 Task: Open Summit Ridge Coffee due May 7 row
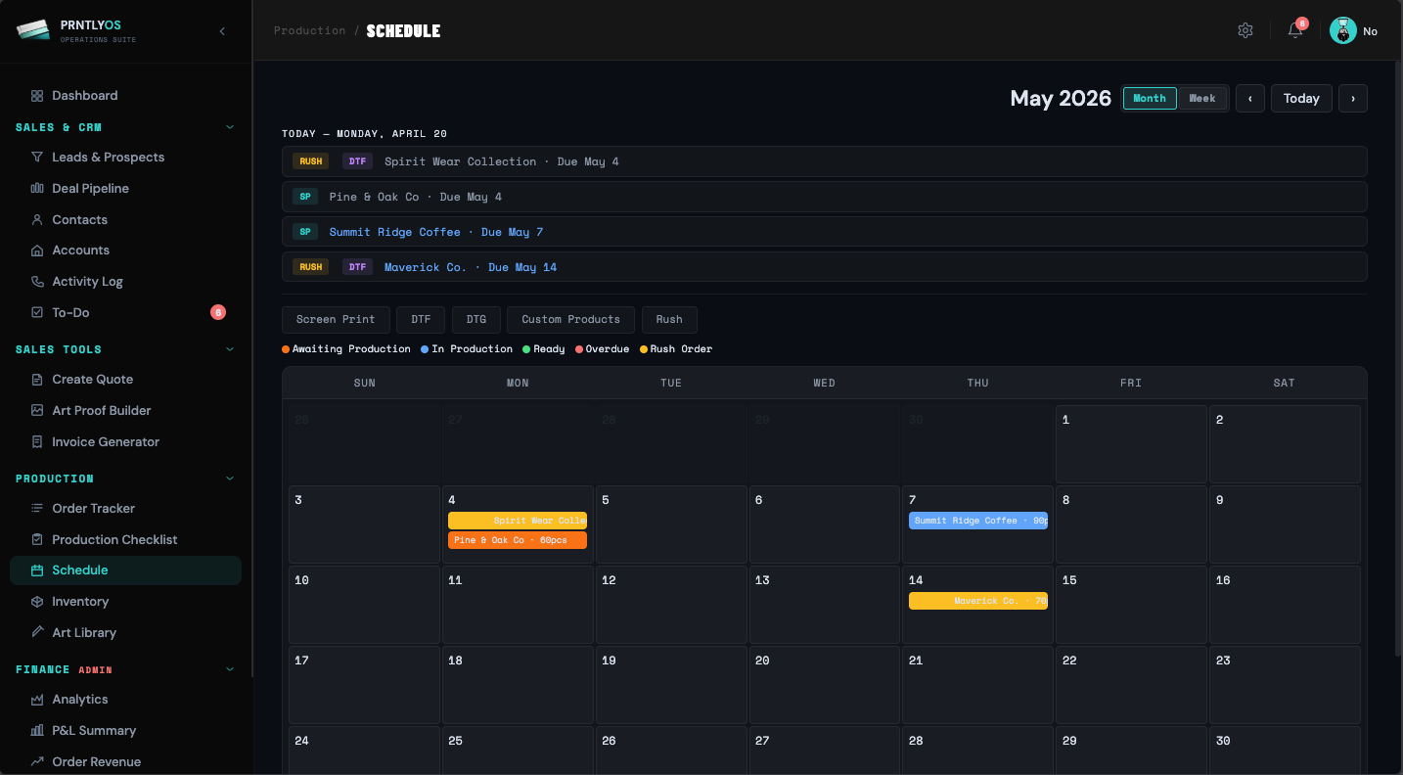tap(825, 232)
